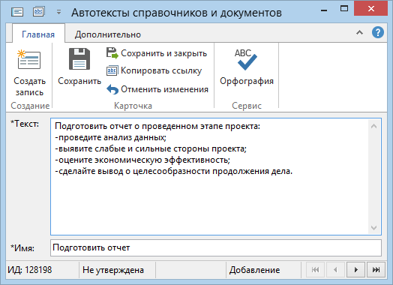Viewport: 393px width, 285px height.
Task: Click the line -оцените экономическую эффективность;
Action: coord(142,160)
